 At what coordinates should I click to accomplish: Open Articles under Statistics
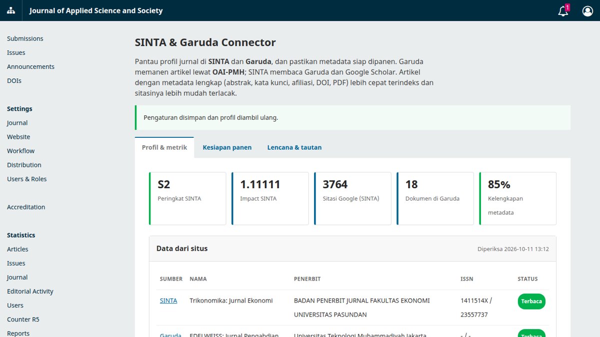[17, 249]
